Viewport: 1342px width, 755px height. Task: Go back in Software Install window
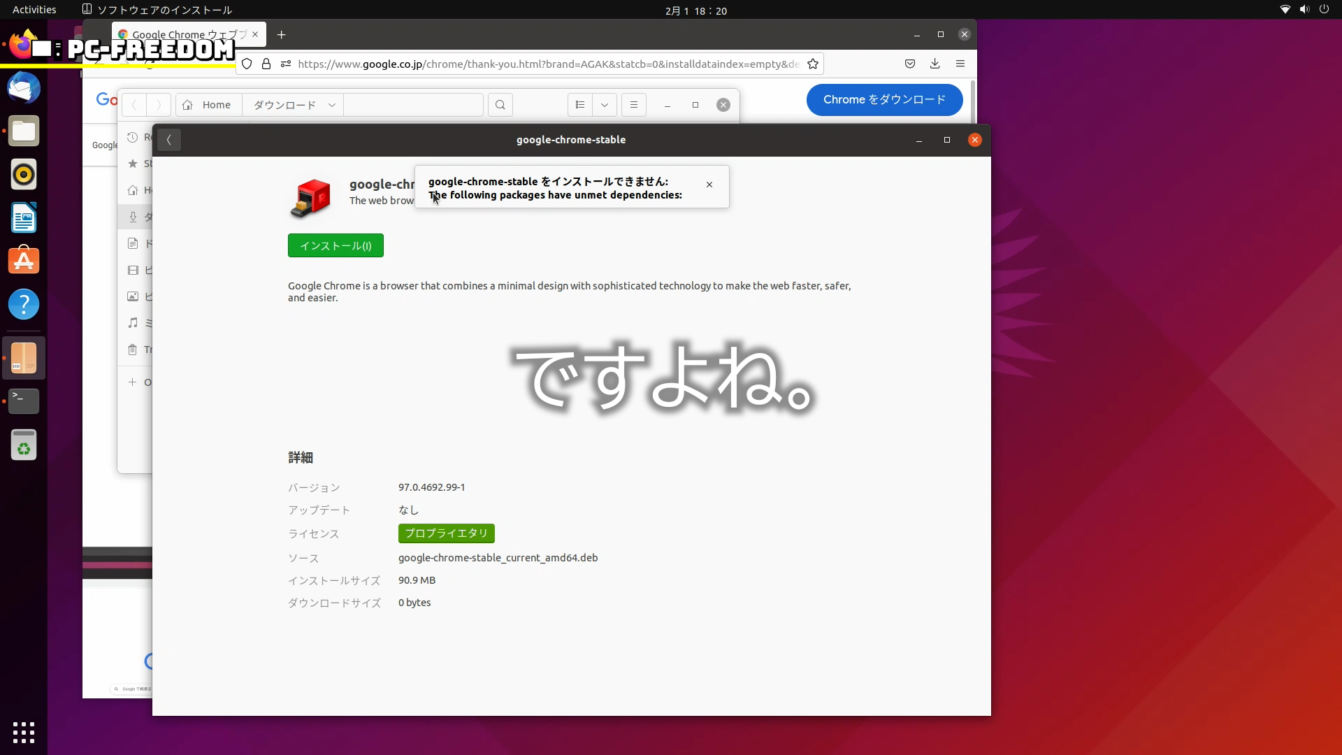point(169,140)
